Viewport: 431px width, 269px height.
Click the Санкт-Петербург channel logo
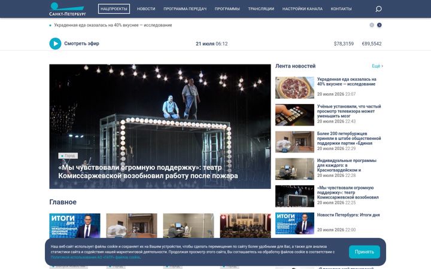[x=67, y=9]
